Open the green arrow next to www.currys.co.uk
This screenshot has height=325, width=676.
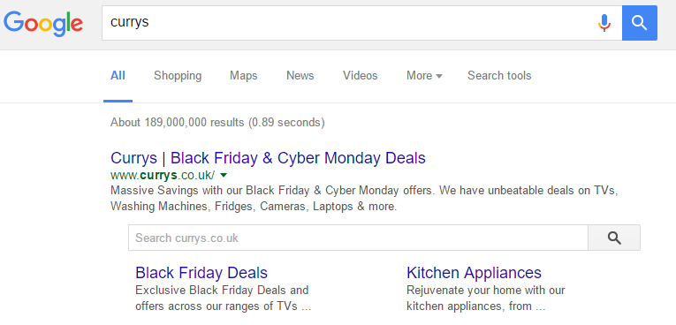(x=224, y=175)
